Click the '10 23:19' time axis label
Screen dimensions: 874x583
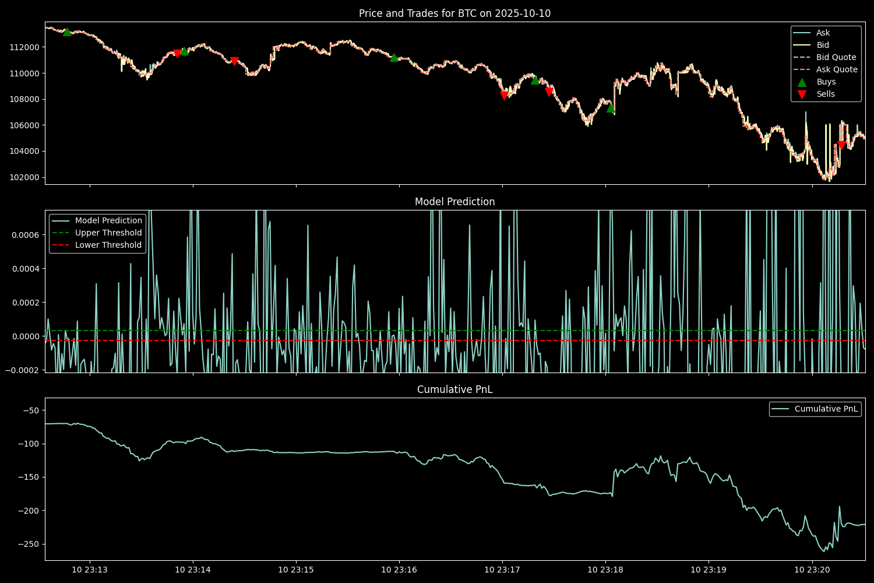709,570
